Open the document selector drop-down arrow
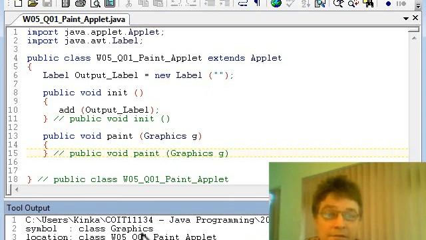 coord(406,19)
